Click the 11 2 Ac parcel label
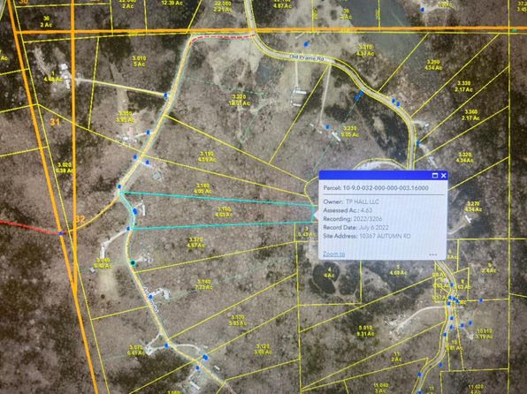527x394 pixels. coord(397,357)
